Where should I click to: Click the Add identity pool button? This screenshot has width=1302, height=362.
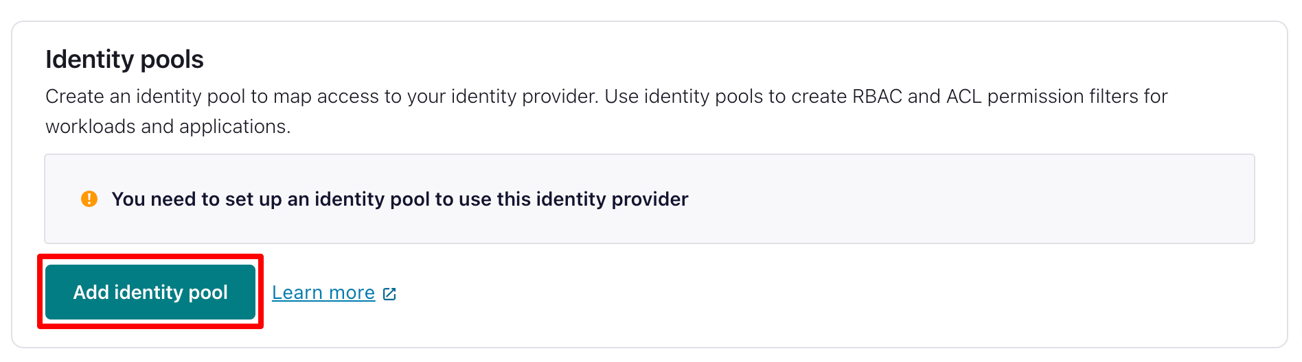pyautogui.click(x=150, y=292)
